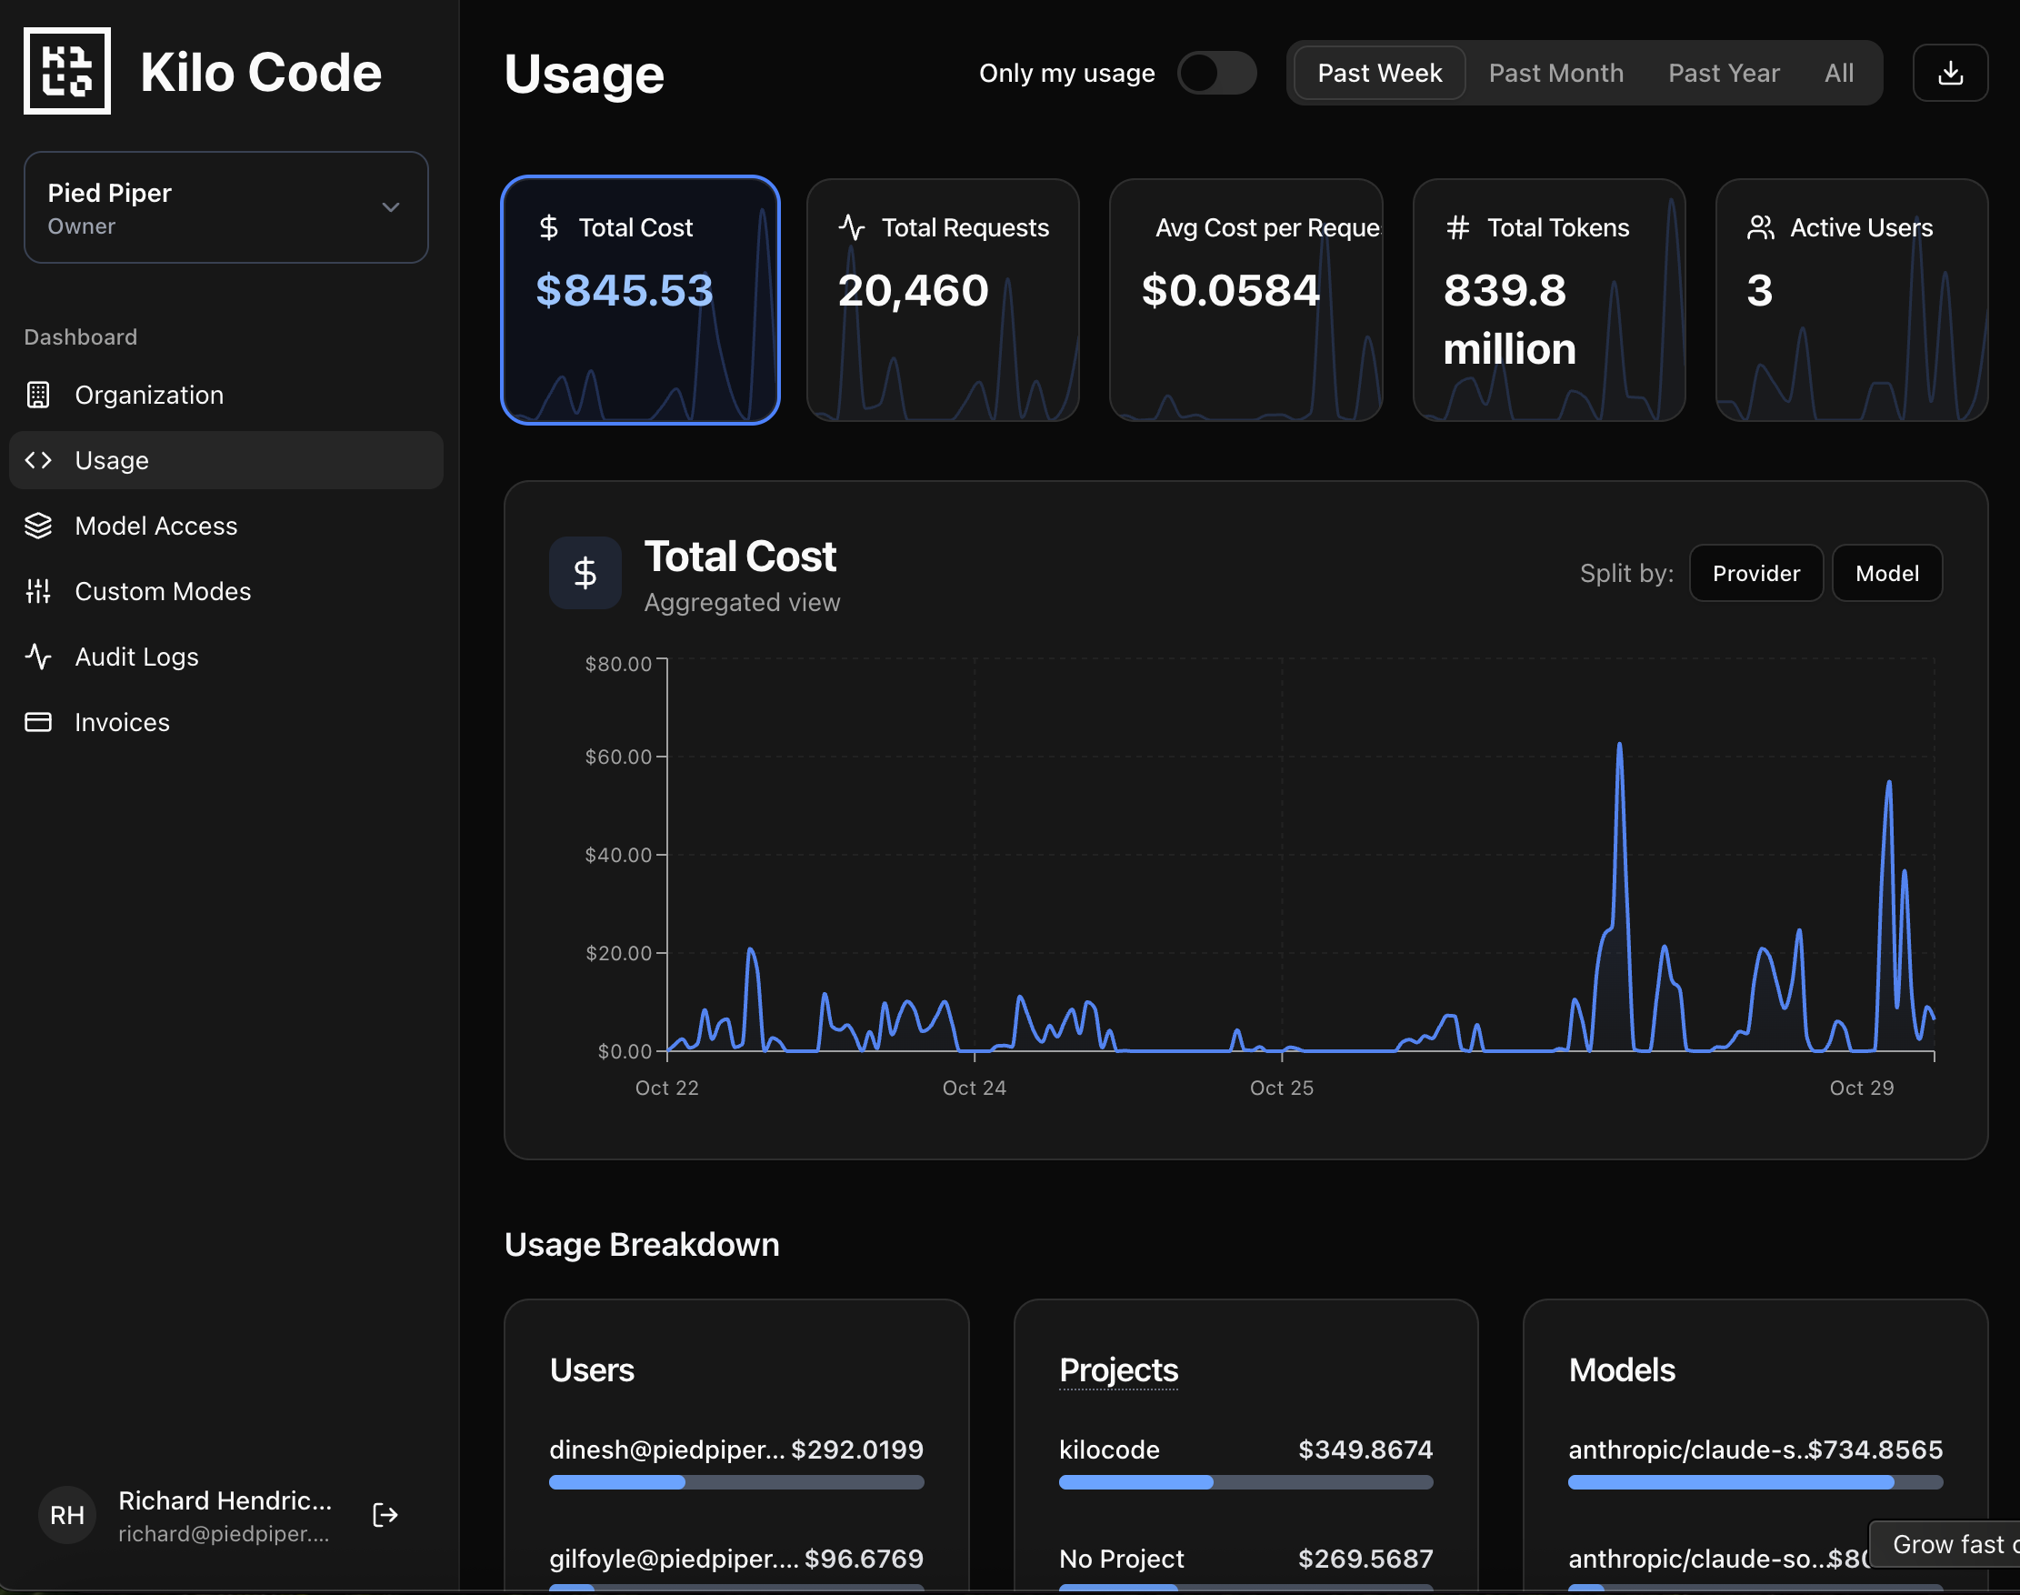
Task: Open Invoices via its card icon
Action: (38, 722)
